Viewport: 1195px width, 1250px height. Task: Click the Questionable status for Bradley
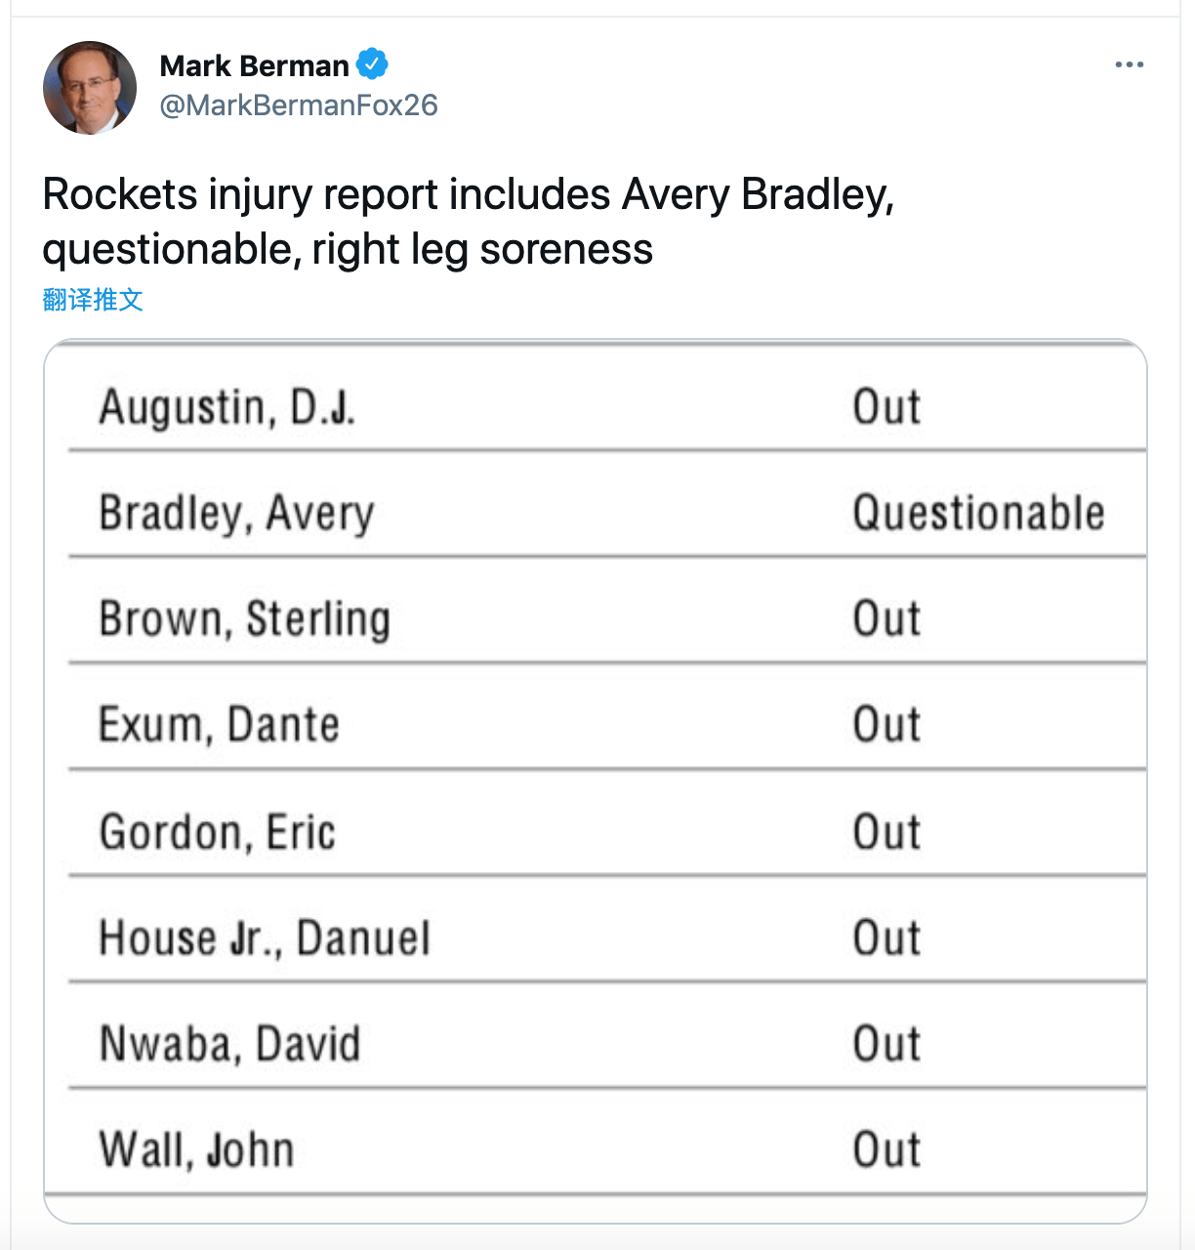click(978, 514)
